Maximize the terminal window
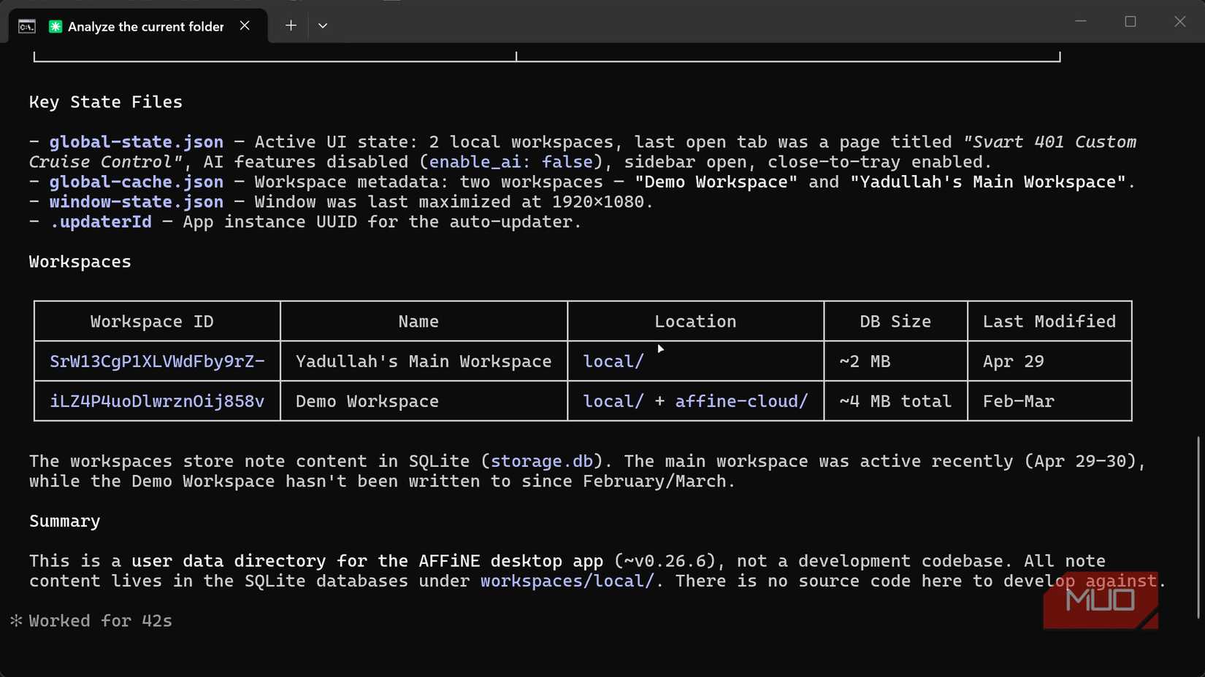This screenshot has width=1205, height=677. [x=1131, y=22]
